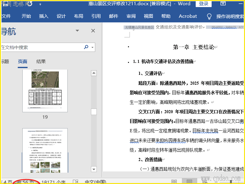Switch to read mode view icon

(174, 182)
